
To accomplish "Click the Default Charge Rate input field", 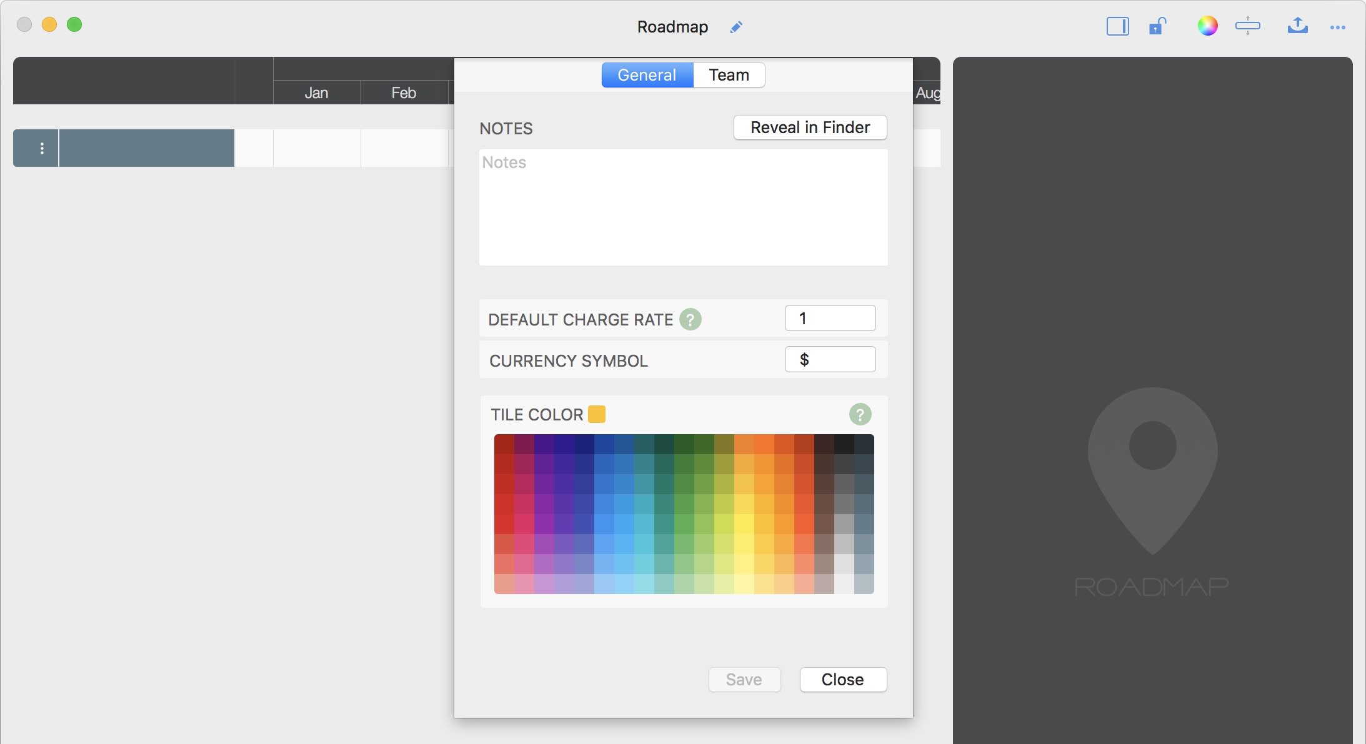I will point(830,319).
